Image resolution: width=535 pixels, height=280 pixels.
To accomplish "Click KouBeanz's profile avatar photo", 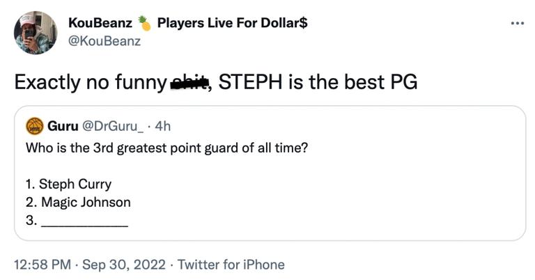I will [x=36, y=32].
